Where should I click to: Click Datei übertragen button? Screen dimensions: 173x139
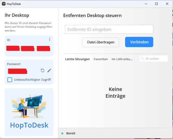(x=101, y=42)
